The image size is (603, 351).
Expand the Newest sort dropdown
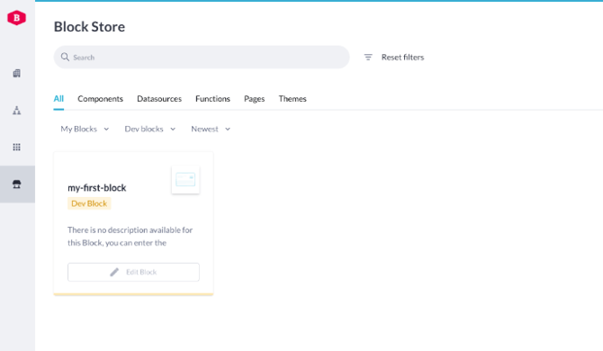pos(211,130)
